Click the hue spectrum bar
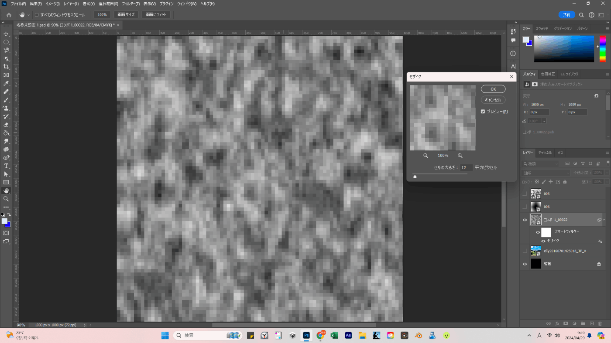The image size is (611, 343). (x=602, y=49)
